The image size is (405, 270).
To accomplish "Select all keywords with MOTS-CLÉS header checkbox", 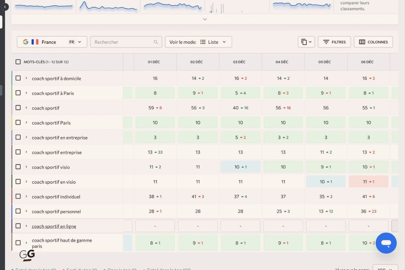I will 18,62.
